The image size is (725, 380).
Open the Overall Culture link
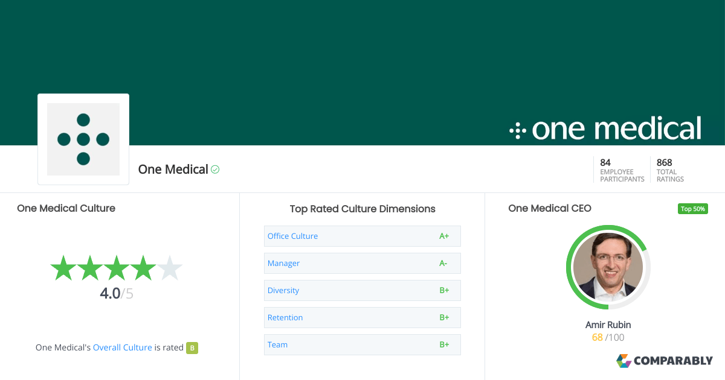click(x=123, y=347)
